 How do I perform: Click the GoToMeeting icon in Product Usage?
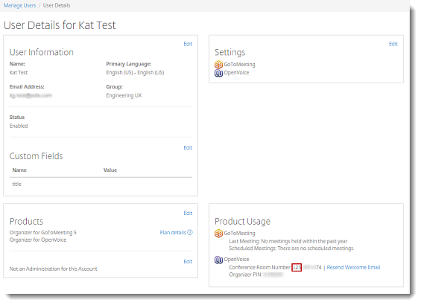218,233
